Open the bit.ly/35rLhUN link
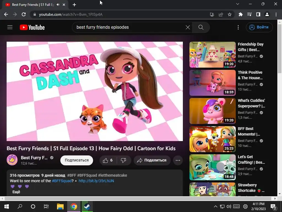 tap(96, 181)
